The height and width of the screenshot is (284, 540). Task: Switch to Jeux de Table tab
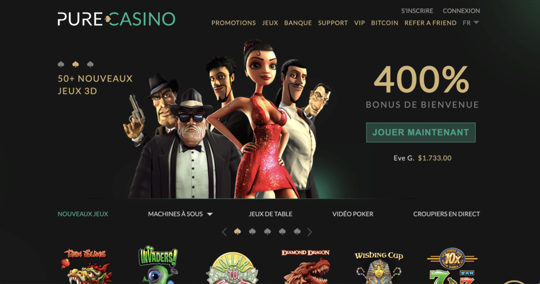click(271, 214)
